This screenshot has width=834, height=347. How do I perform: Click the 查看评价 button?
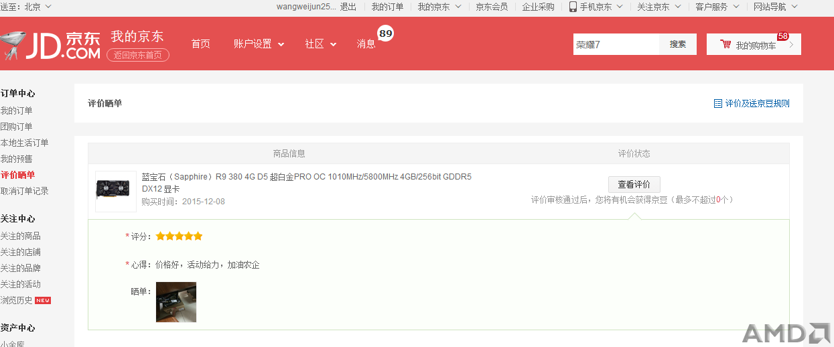(x=634, y=185)
